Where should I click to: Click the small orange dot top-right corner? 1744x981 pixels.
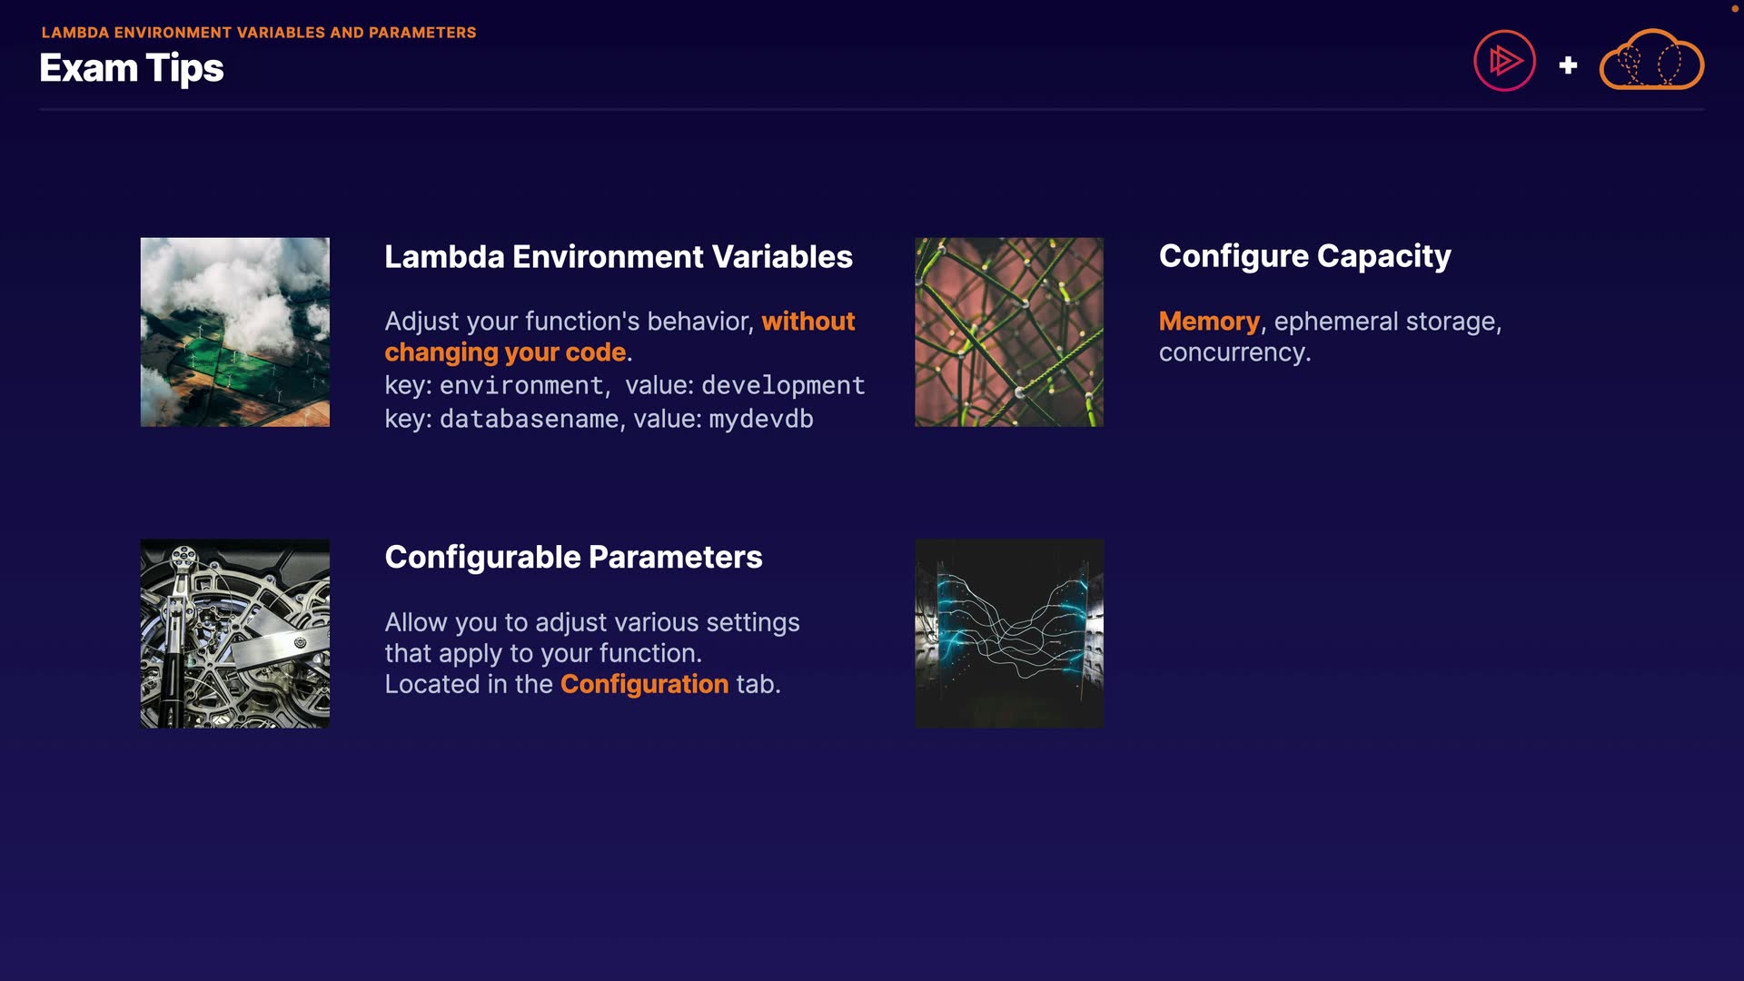pyautogui.click(x=1734, y=8)
